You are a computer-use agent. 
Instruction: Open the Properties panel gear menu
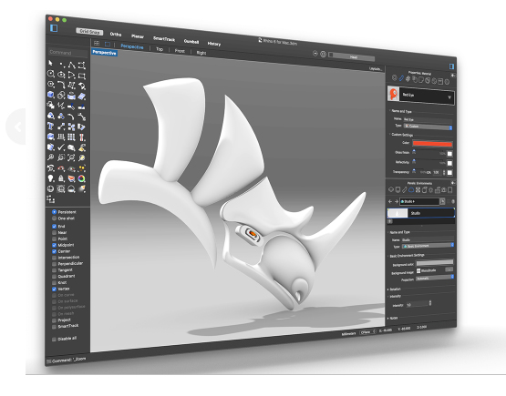pos(453,75)
